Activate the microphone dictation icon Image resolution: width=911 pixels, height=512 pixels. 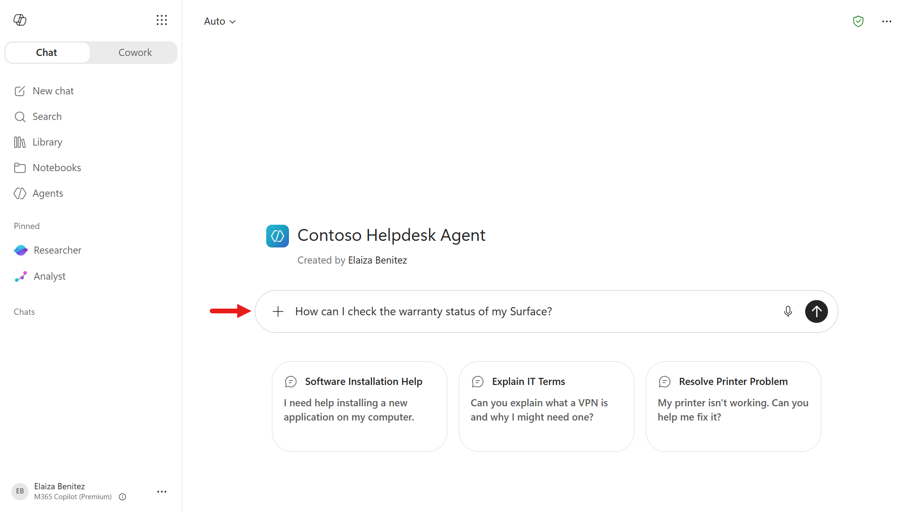tap(788, 311)
